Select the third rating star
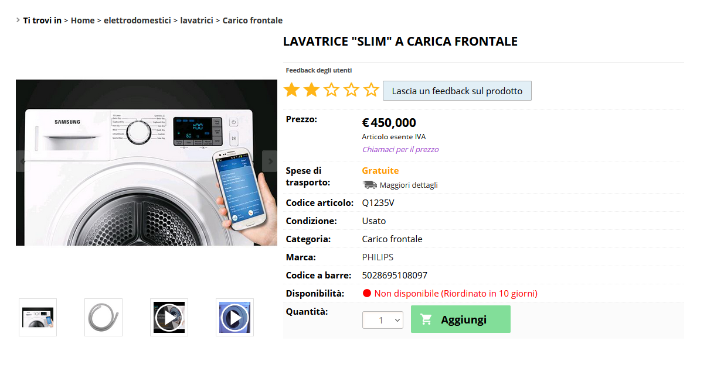The width and height of the screenshot is (707, 382). [x=331, y=90]
